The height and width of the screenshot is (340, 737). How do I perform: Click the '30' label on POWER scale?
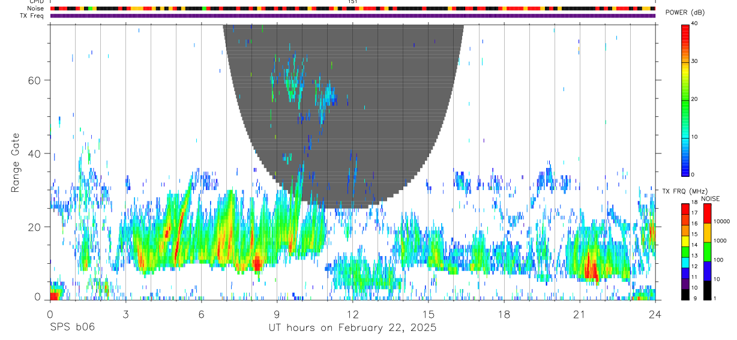coord(694,62)
